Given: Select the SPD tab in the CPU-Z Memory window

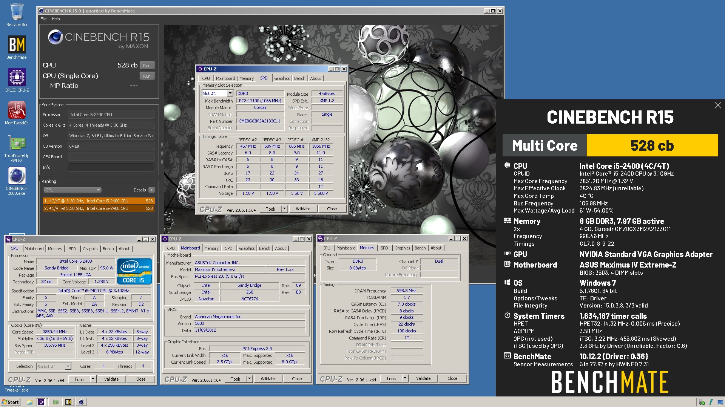Looking at the screenshot, I should coord(384,248).
